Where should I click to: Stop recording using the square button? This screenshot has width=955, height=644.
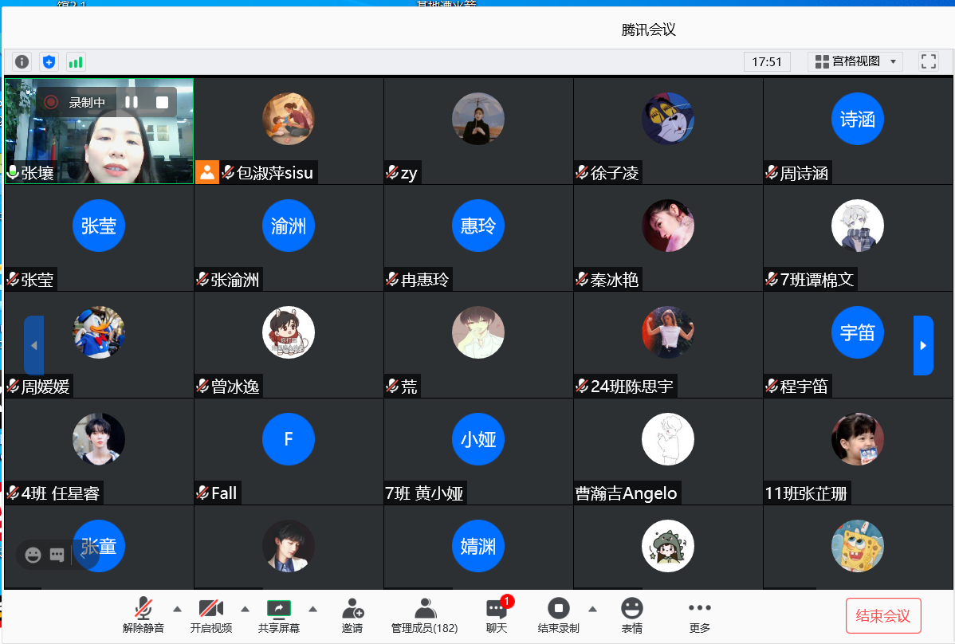[162, 102]
